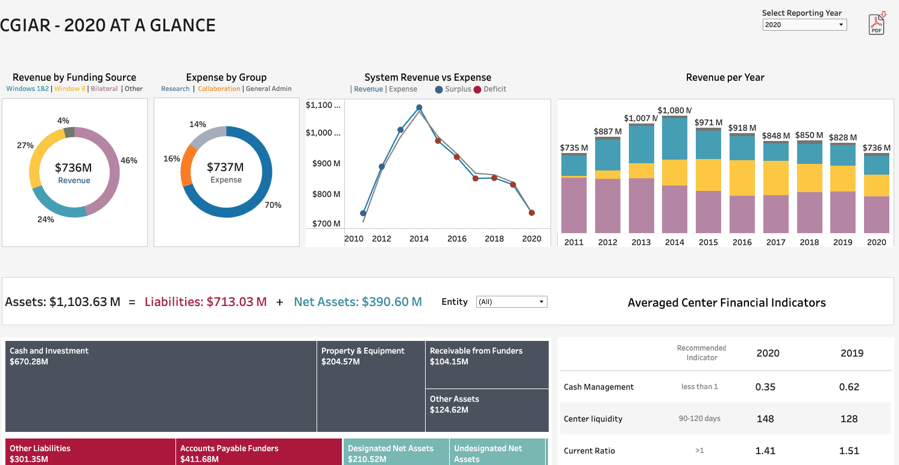
Task: Select the 2014 peak surplus point
Action: [x=419, y=108]
